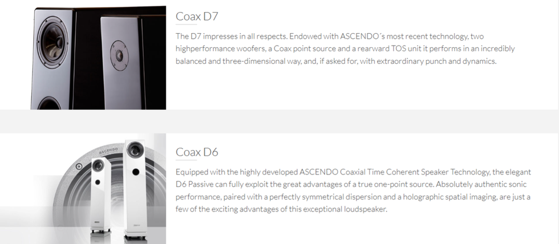Open the Coax D7 heading link
The height and width of the screenshot is (244, 559).
click(x=197, y=17)
